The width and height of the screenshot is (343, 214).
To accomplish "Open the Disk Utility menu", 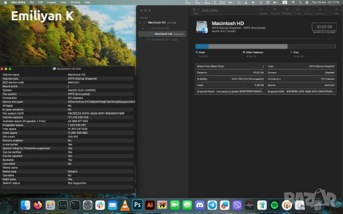I will point(18,2).
